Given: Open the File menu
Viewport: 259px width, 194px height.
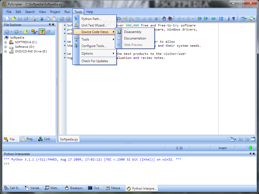Looking at the screenshot, I should pyautogui.click(x=9, y=12).
